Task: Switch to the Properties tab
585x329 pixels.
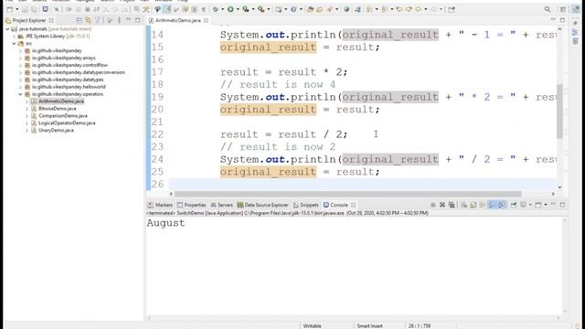Action: pos(191,205)
